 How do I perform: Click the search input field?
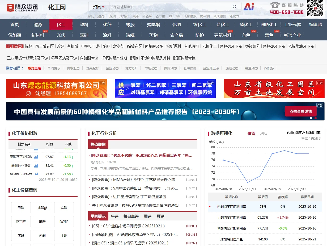(x=170, y=7)
